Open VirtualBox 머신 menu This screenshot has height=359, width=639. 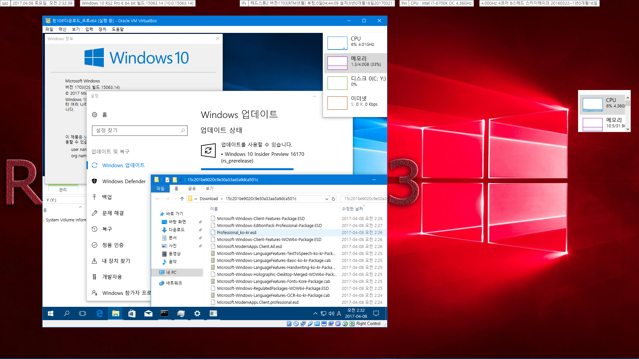click(63, 29)
